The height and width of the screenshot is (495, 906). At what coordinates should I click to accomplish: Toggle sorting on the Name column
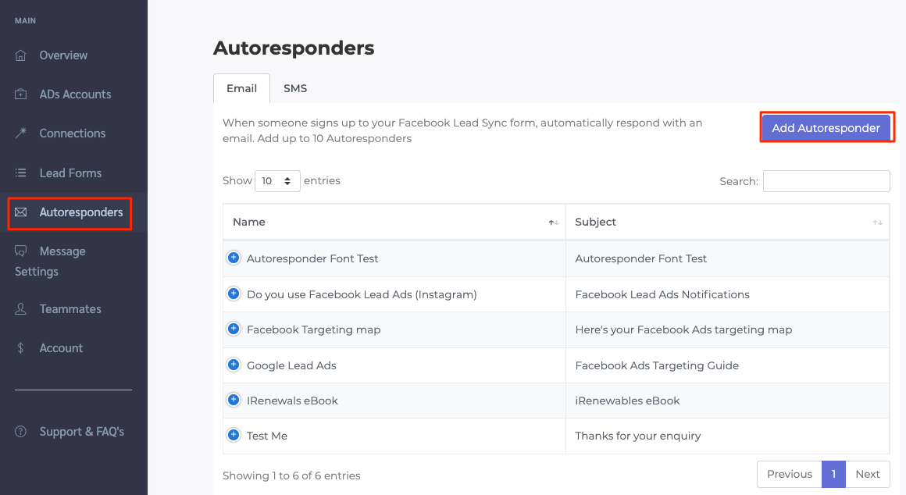coord(553,222)
